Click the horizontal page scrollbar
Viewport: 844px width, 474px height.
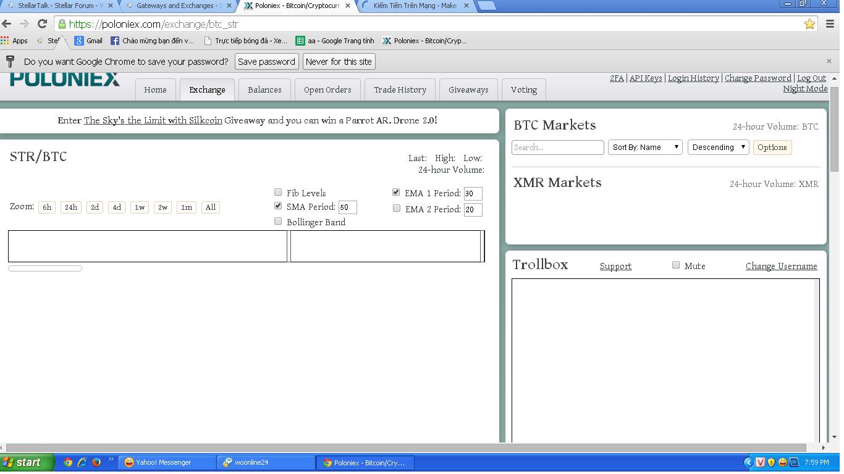pos(406,447)
